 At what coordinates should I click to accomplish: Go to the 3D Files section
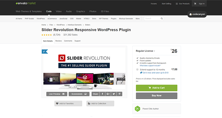click(x=105, y=12)
